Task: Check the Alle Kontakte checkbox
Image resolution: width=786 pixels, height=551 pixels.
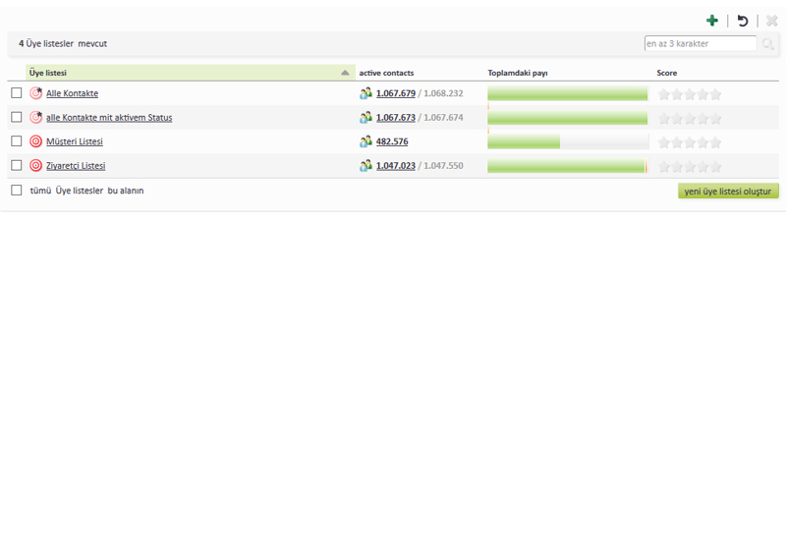Action: [x=17, y=93]
